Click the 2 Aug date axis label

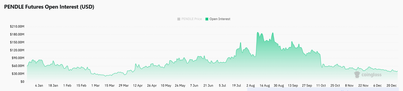click(x=251, y=85)
